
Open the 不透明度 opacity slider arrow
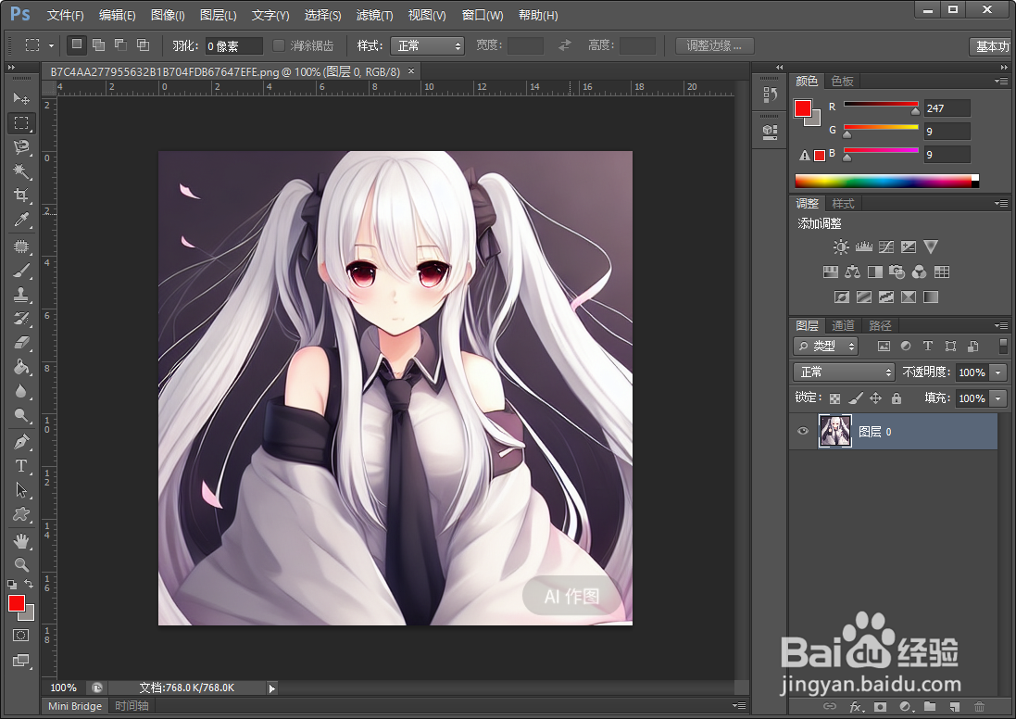[998, 372]
